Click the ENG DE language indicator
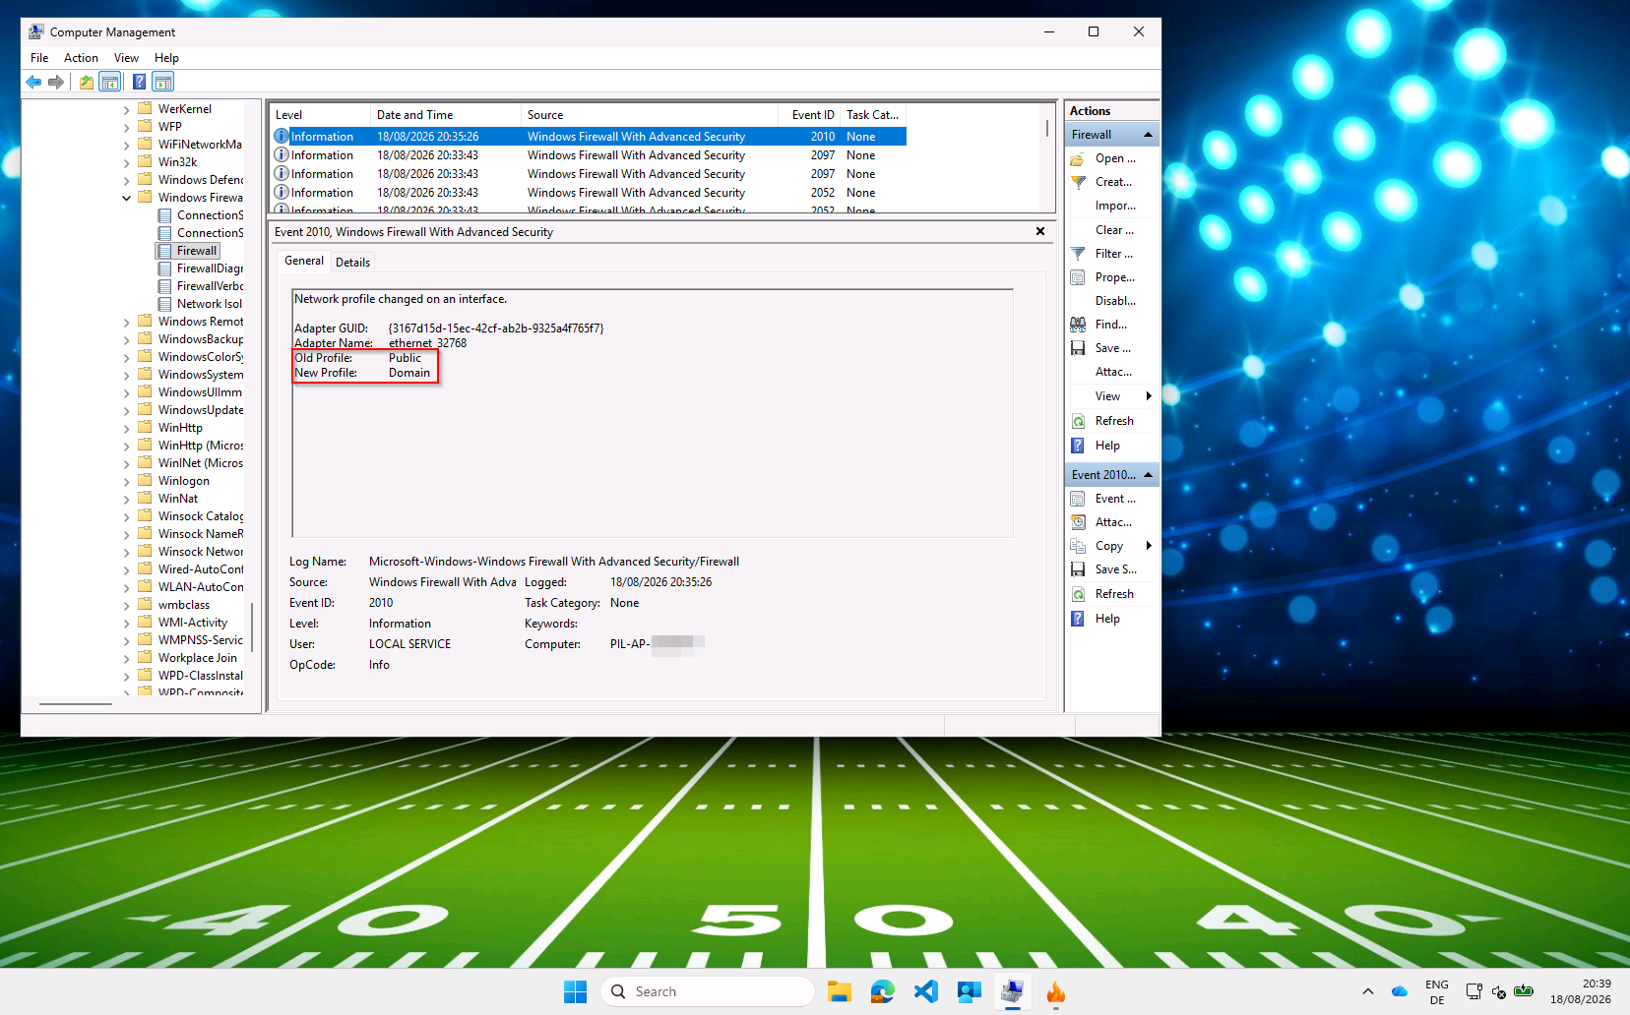This screenshot has height=1015, width=1630. point(1437,991)
